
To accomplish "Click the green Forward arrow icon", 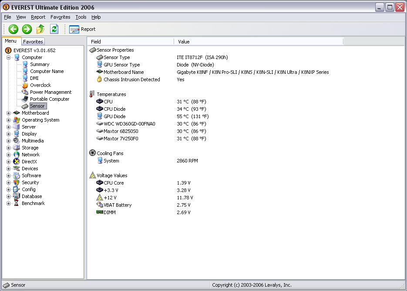I will point(27,29).
